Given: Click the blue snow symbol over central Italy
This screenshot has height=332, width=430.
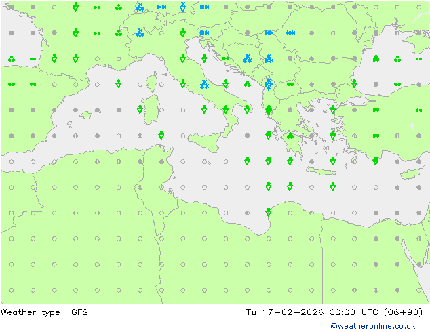Looking at the screenshot, I should [204, 85].
